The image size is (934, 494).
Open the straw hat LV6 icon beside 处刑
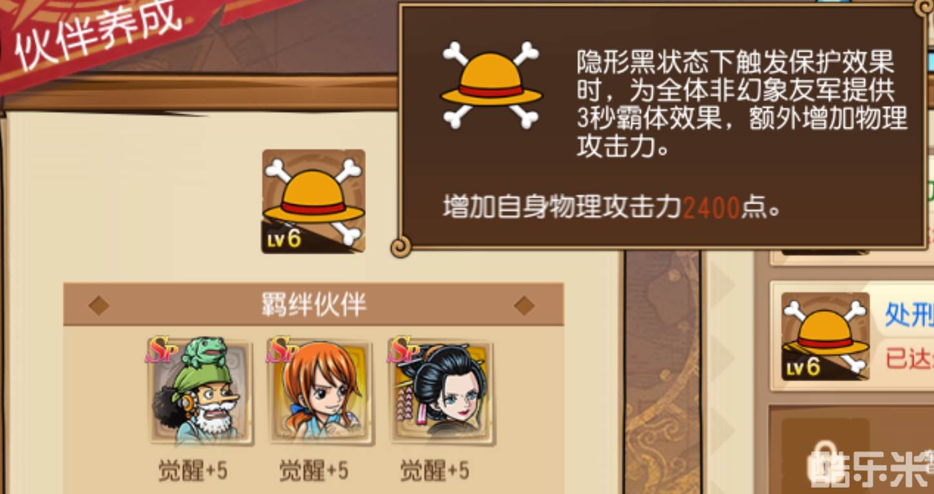(826, 336)
